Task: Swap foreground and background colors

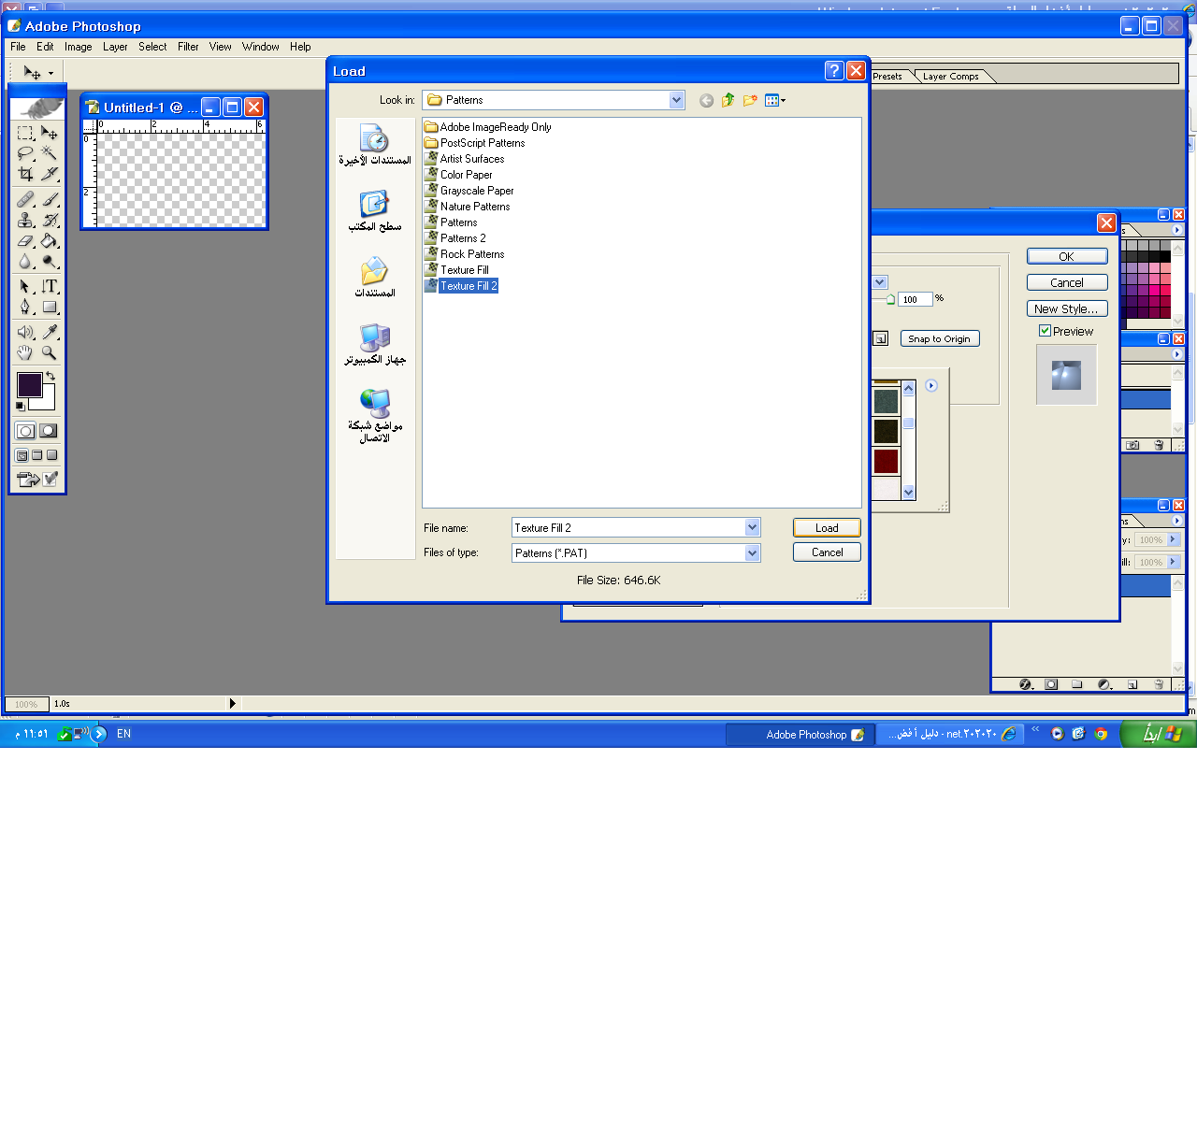Action: (50, 376)
